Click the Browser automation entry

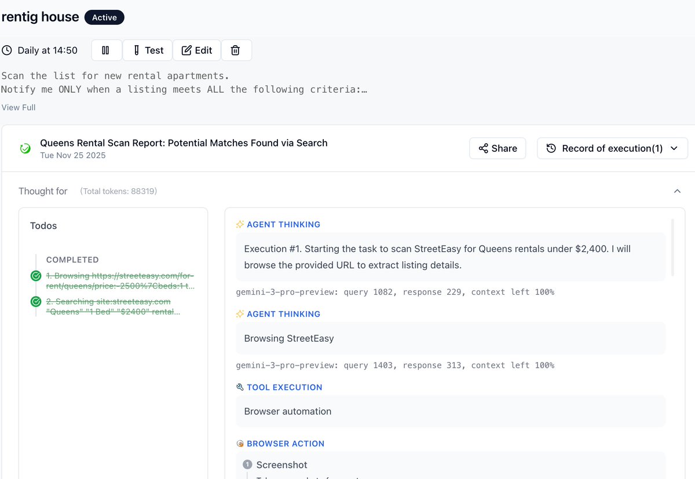coord(451,411)
